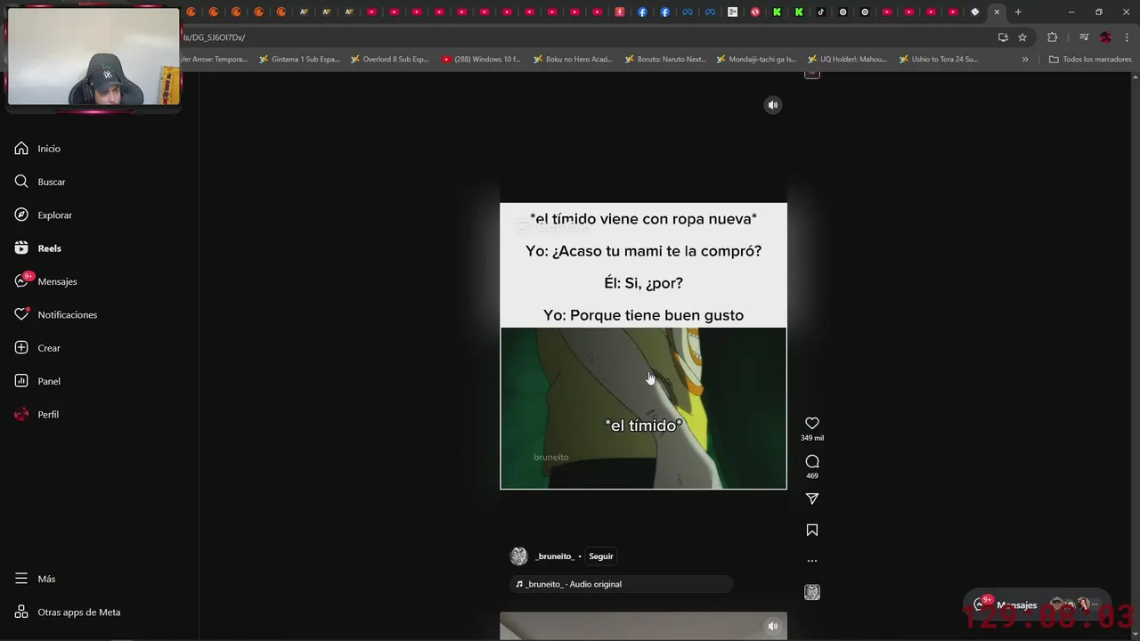
Task: Switch to the first Meta tab
Action: click(688, 12)
